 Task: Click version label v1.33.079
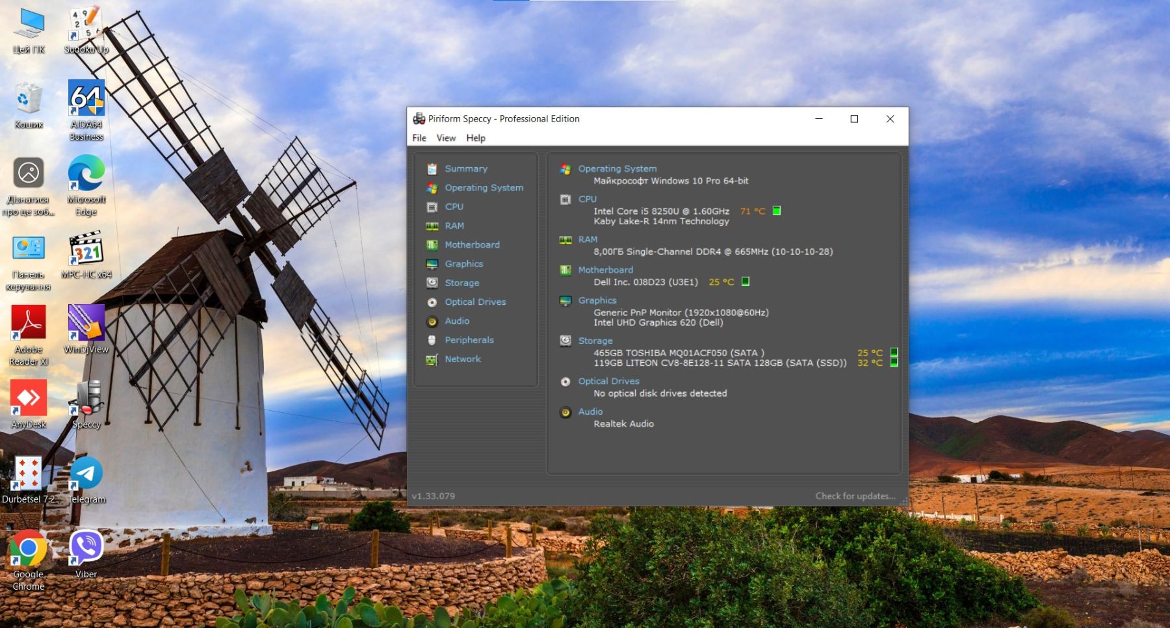[433, 496]
